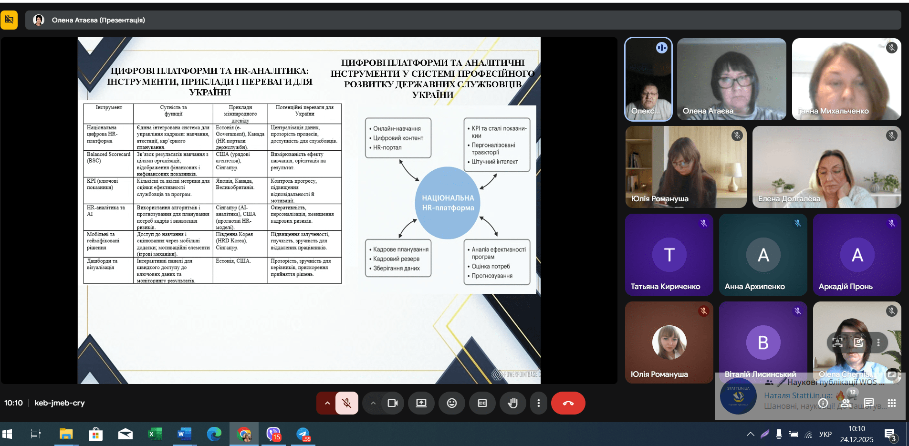Click the backgrounds and effects icon on self tile
909x446 pixels.
click(858, 342)
